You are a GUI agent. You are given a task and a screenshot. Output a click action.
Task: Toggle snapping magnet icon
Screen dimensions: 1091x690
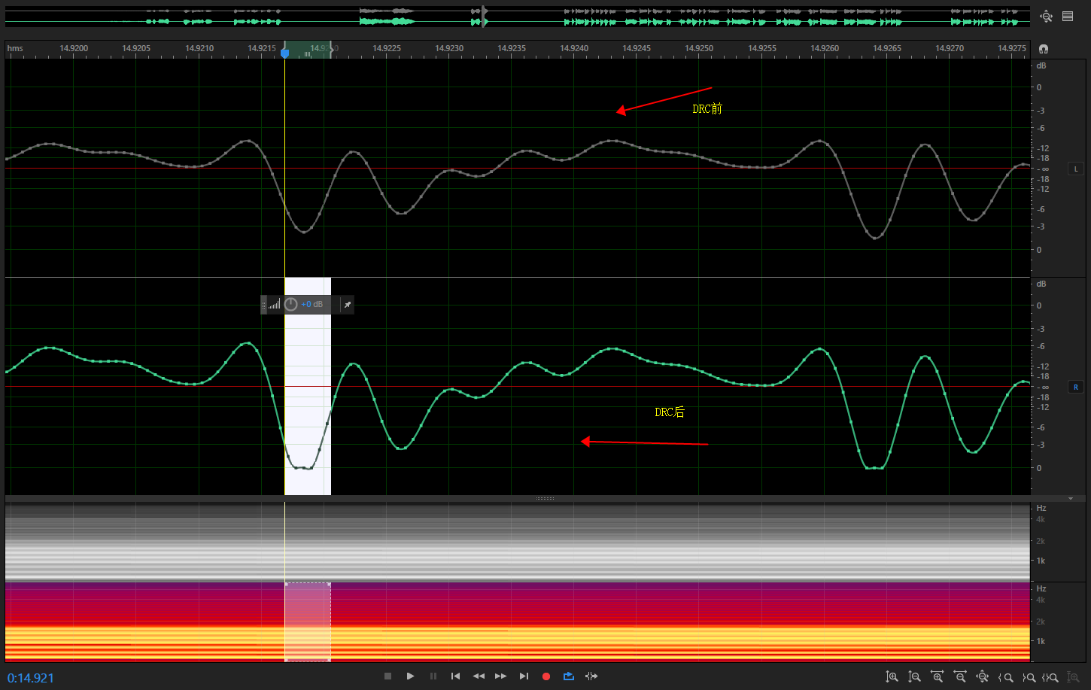coord(1044,48)
